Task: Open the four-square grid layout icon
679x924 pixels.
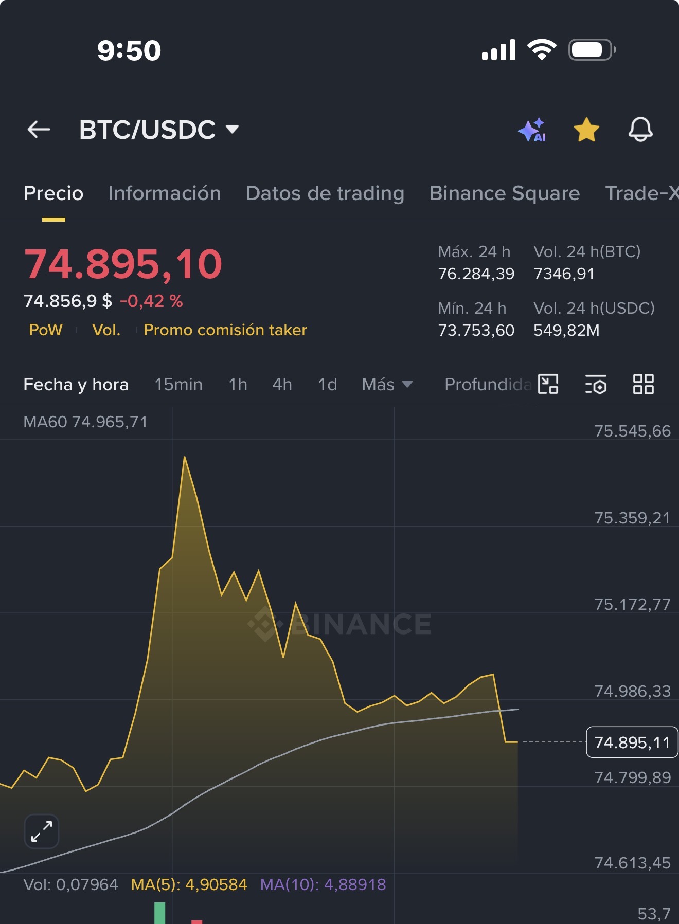Action: coord(644,384)
